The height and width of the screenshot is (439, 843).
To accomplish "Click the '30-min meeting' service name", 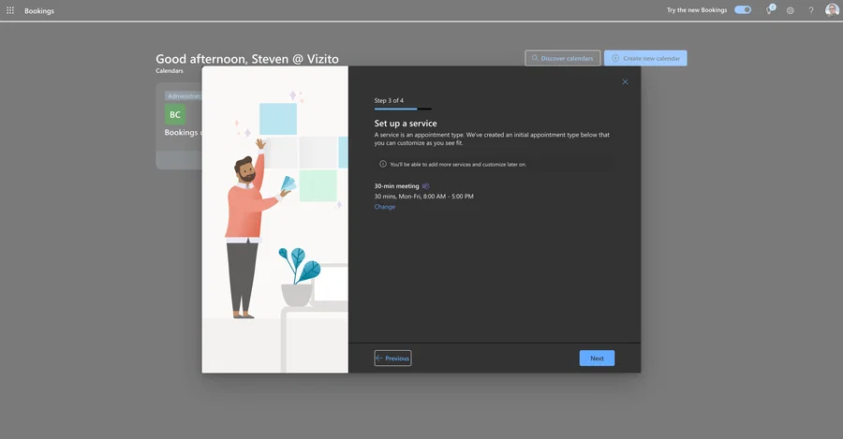I will pyautogui.click(x=396, y=186).
